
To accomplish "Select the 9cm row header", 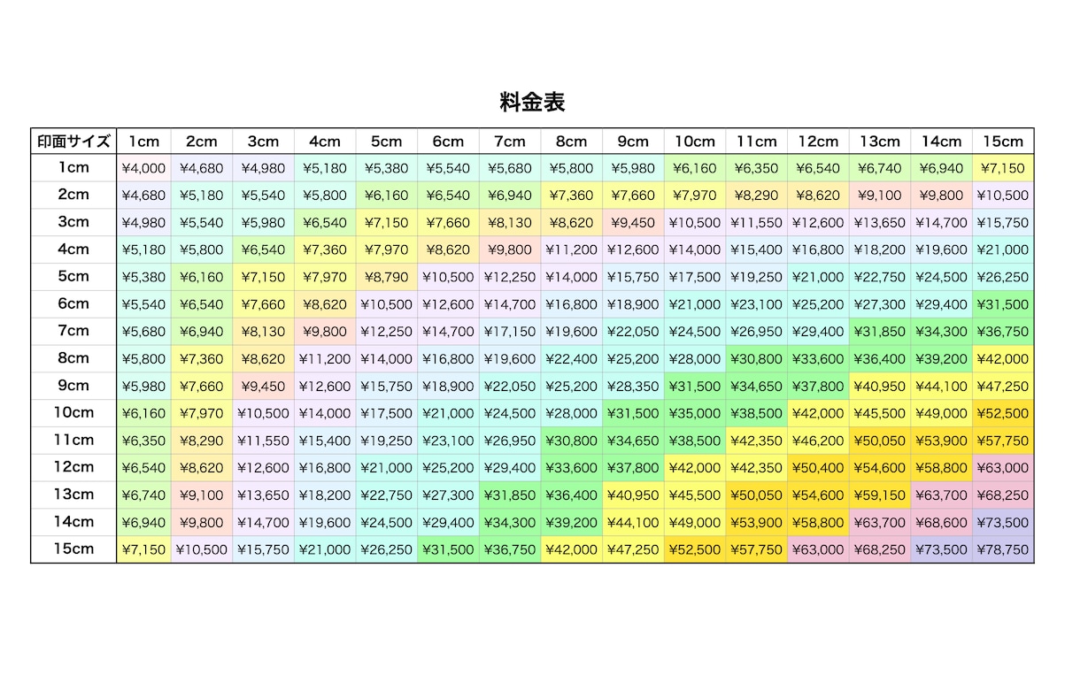I will (x=73, y=386).
